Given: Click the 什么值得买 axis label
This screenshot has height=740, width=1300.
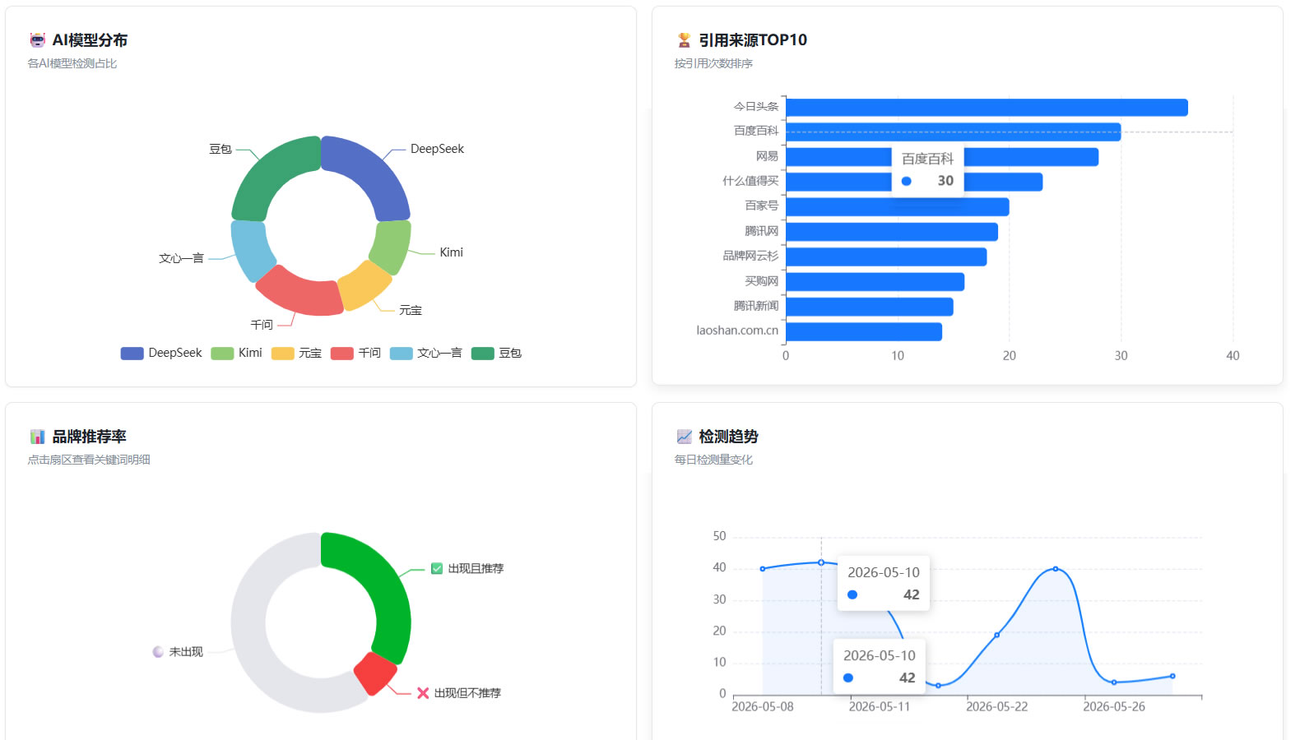Looking at the screenshot, I should [750, 181].
